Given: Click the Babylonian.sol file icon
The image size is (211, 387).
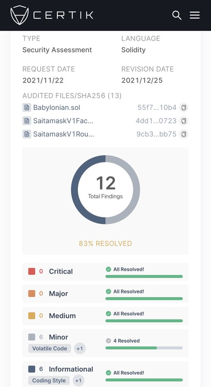Looking at the screenshot, I should 27,107.
